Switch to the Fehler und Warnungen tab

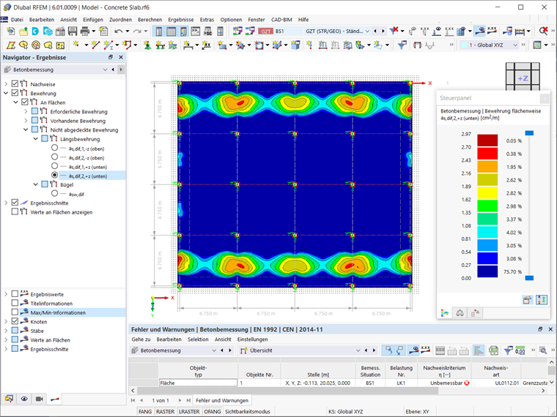[x=222, y=400]
